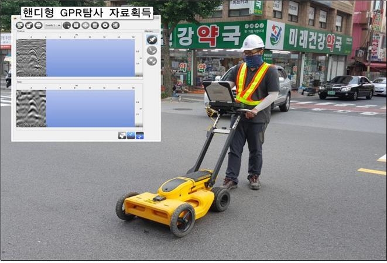Click the last toolbar icon with exit arrow
Image resolution: width=387 pixels, height=263 pixels.
coord(115,25)
